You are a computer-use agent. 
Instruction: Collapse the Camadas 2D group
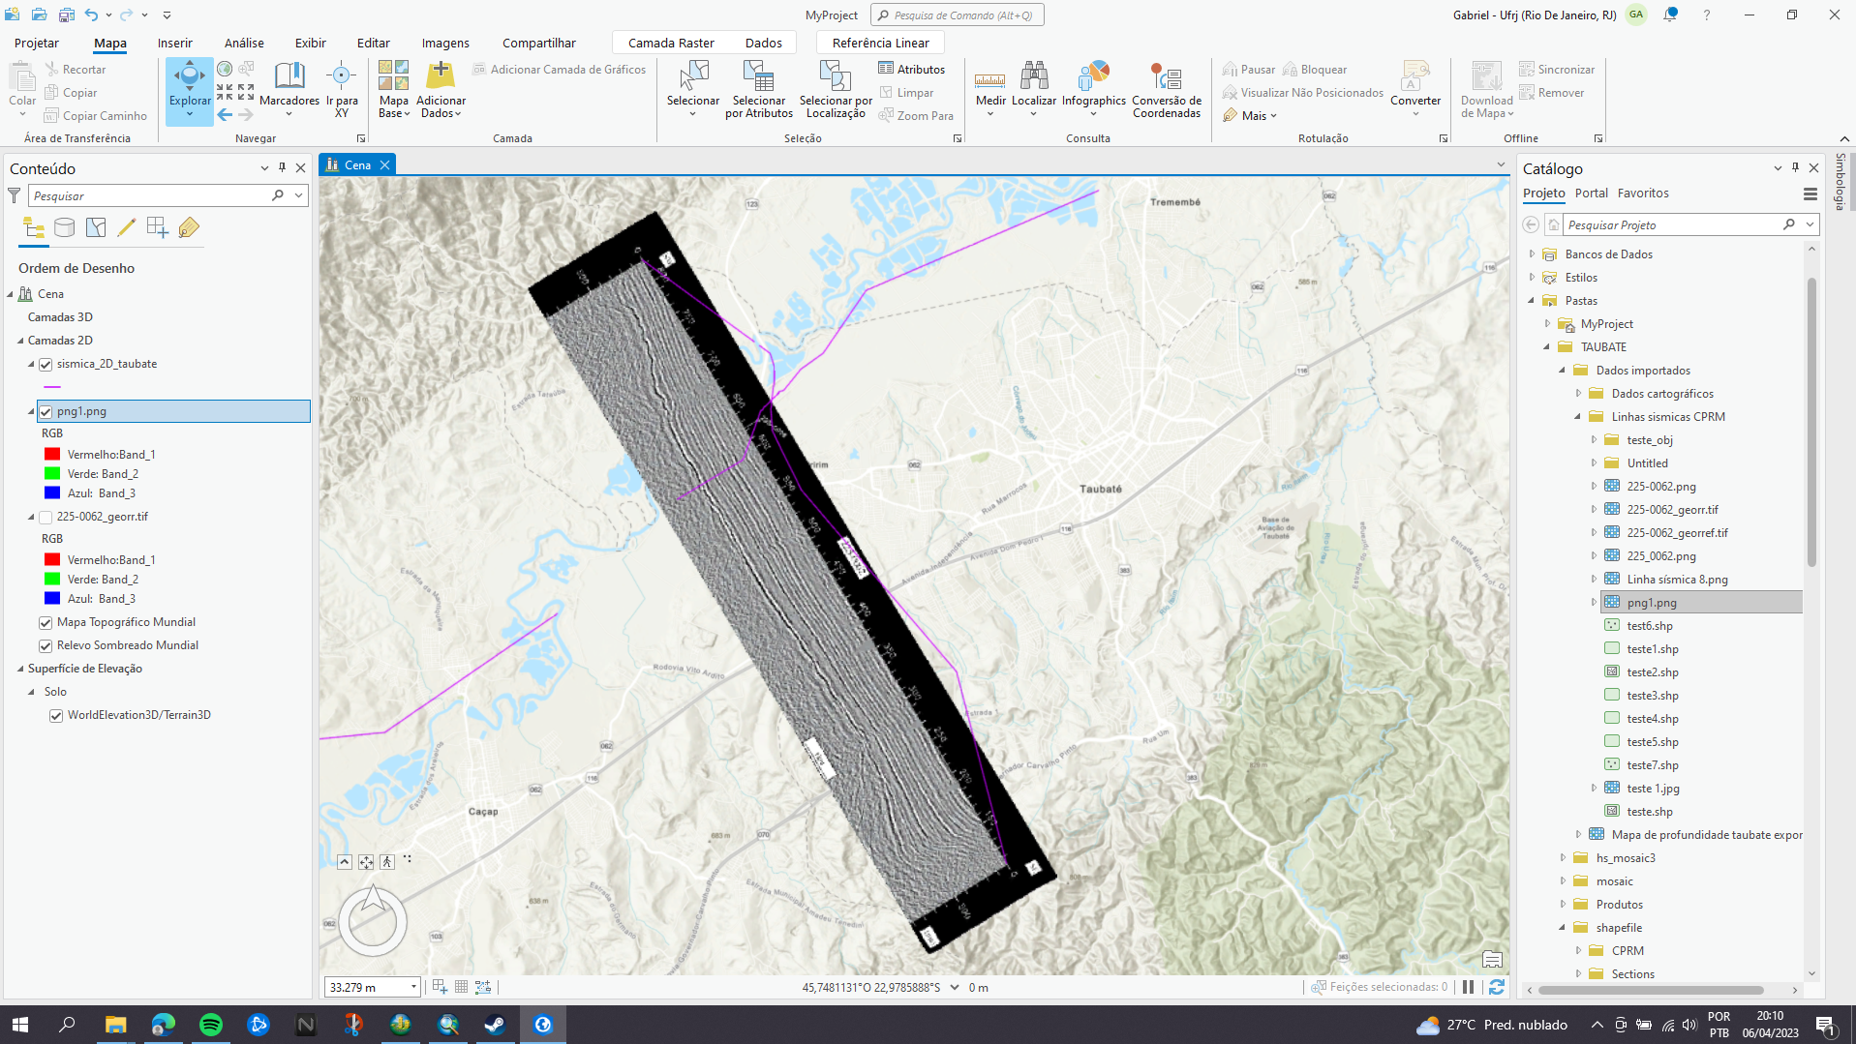click(20, 341)
